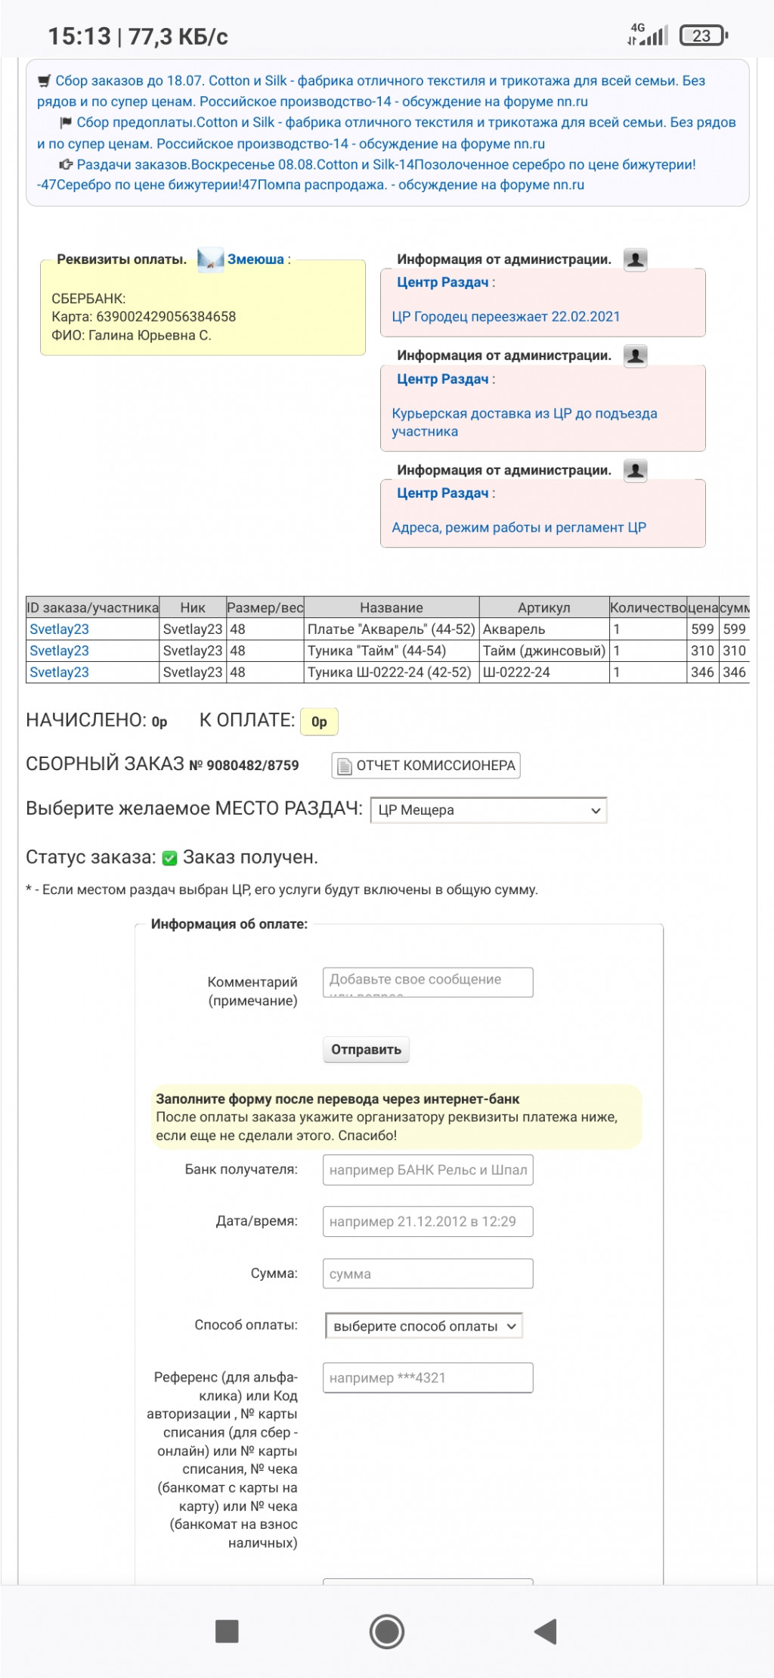Open the shopping cart icon before "Сбор заказов"
This screenshot has width=774, height=1678.
(x=45, y=81)
